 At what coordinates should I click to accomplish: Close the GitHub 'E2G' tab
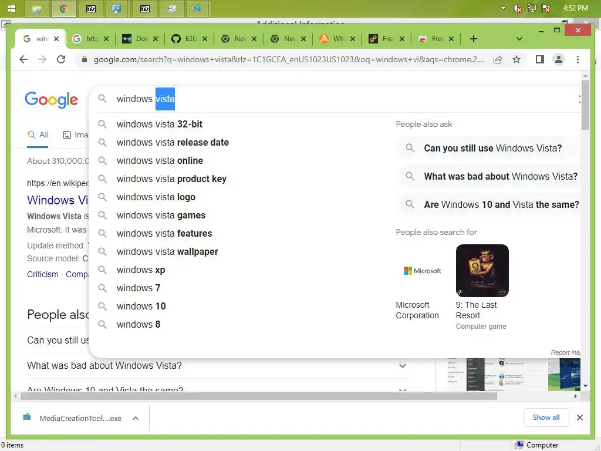tap(205, 39)
